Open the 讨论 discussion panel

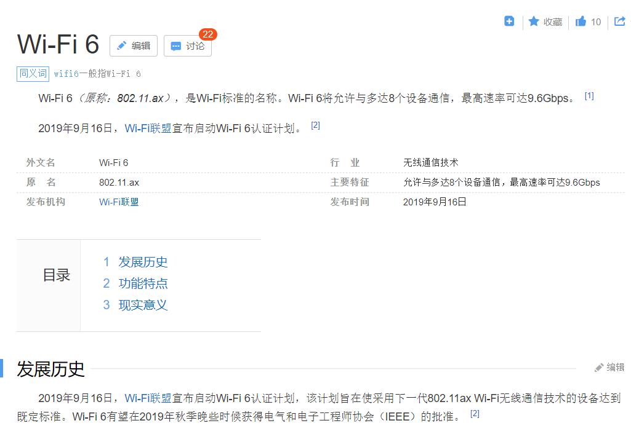(188, 45)
